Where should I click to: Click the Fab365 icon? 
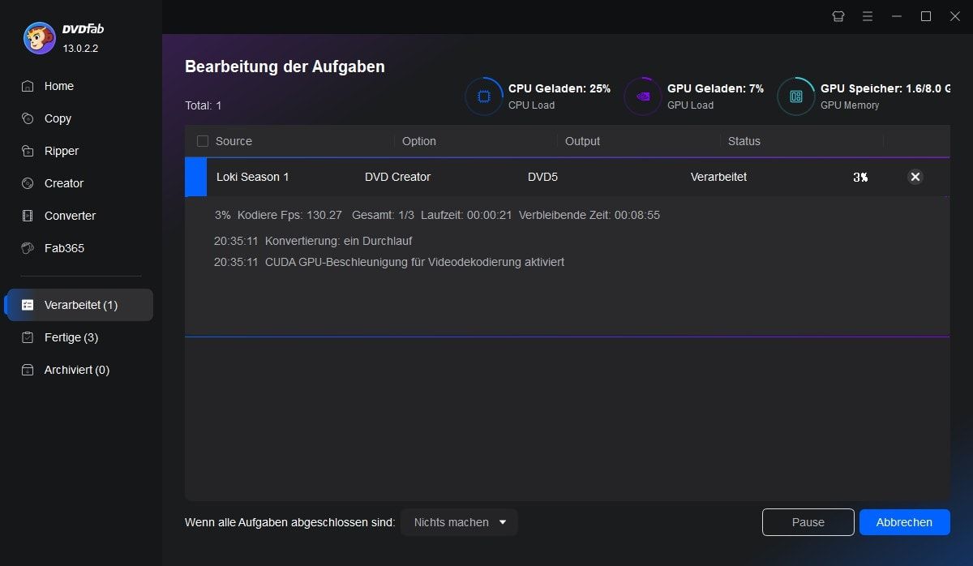pyautogui.click(x=28, y=248)
